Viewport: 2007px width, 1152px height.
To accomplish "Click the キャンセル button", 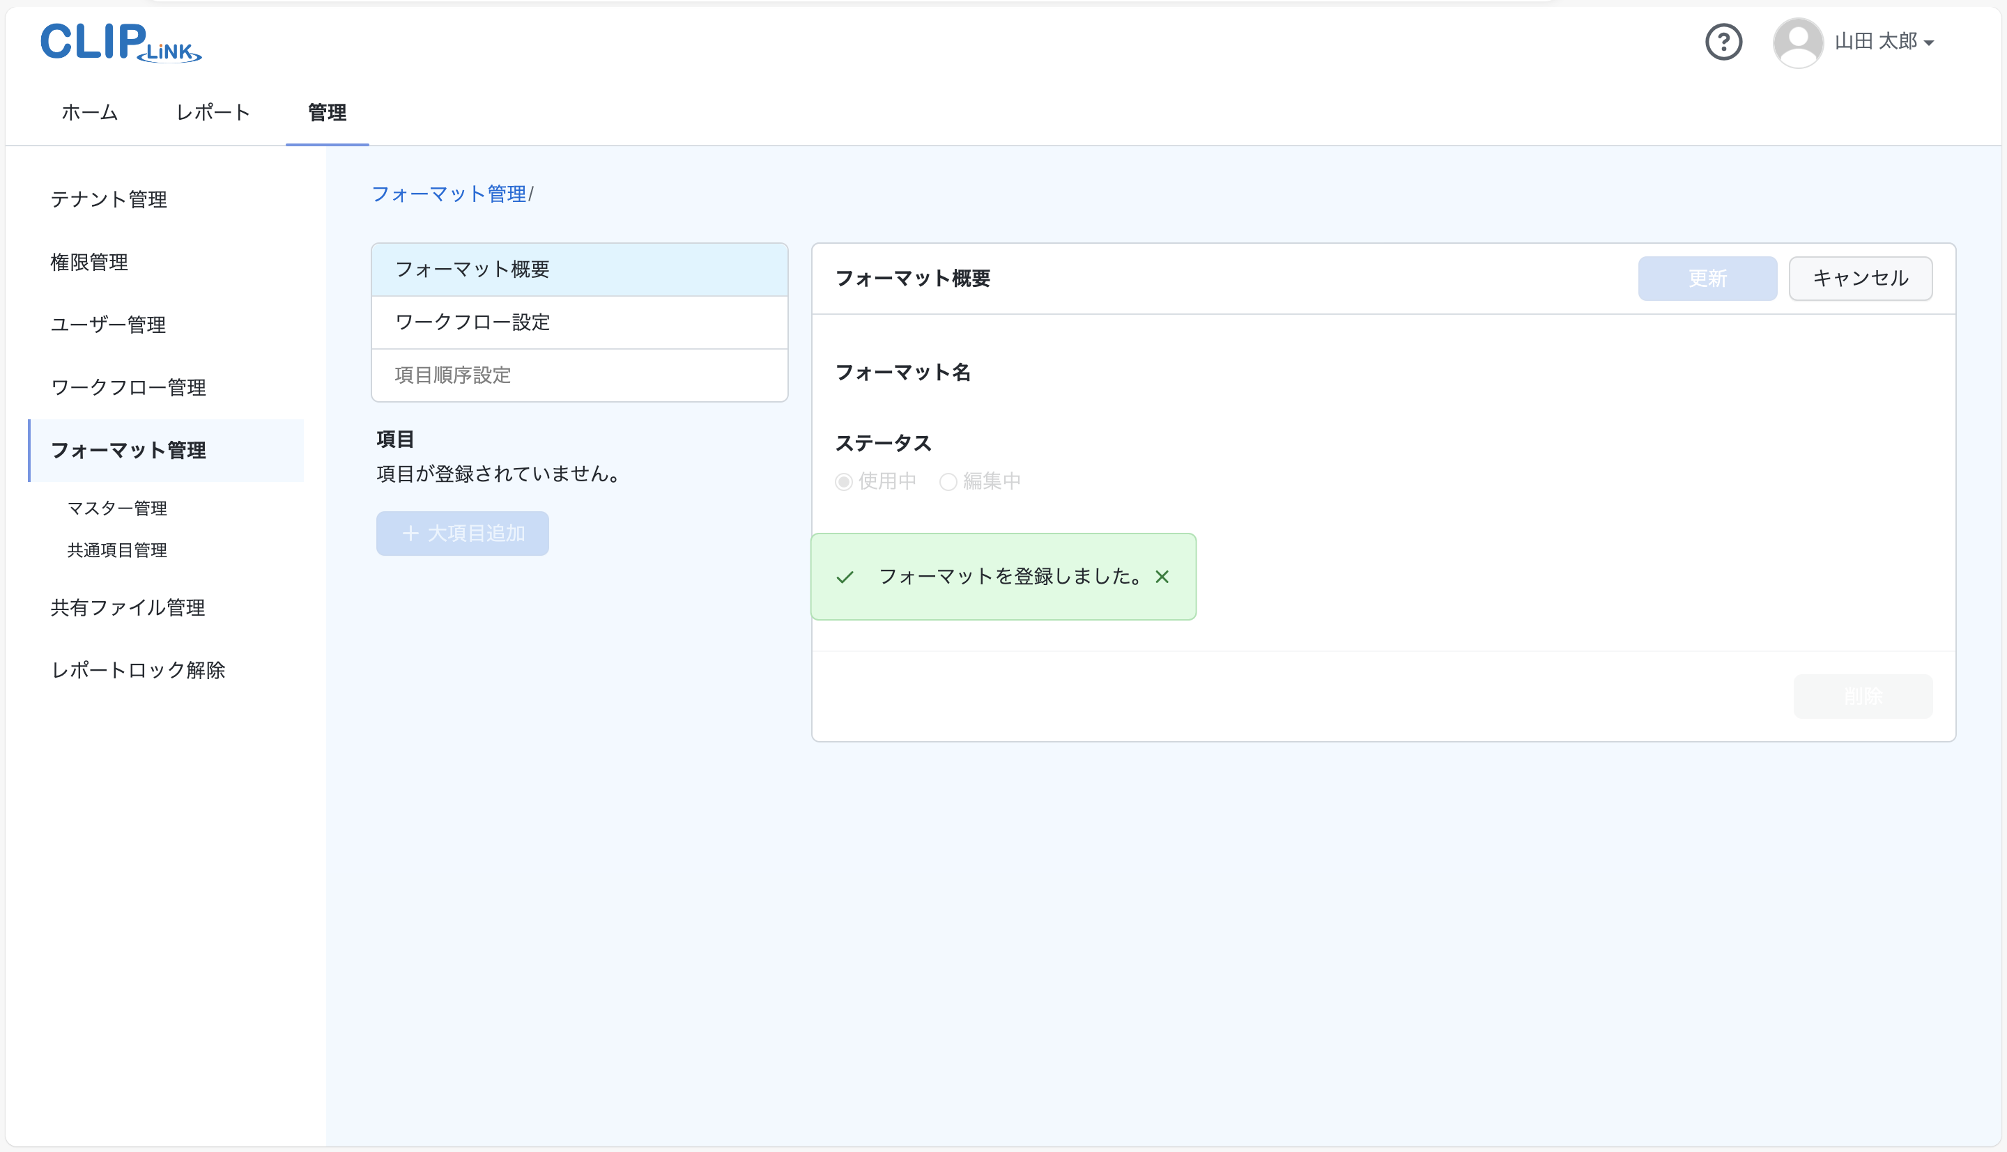I will pos(1861,278).
